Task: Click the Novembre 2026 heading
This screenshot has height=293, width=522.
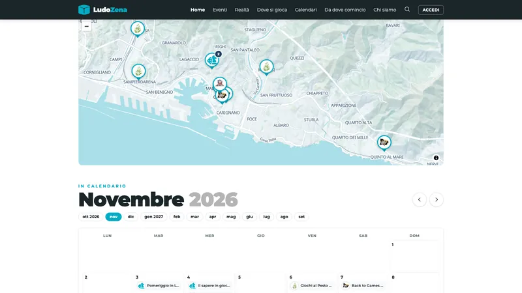Action: point(158,200)
